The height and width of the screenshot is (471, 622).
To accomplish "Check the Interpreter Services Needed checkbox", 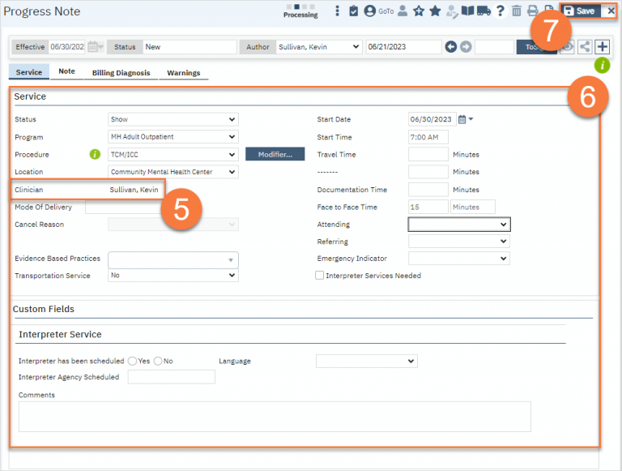I will (320, 276).
